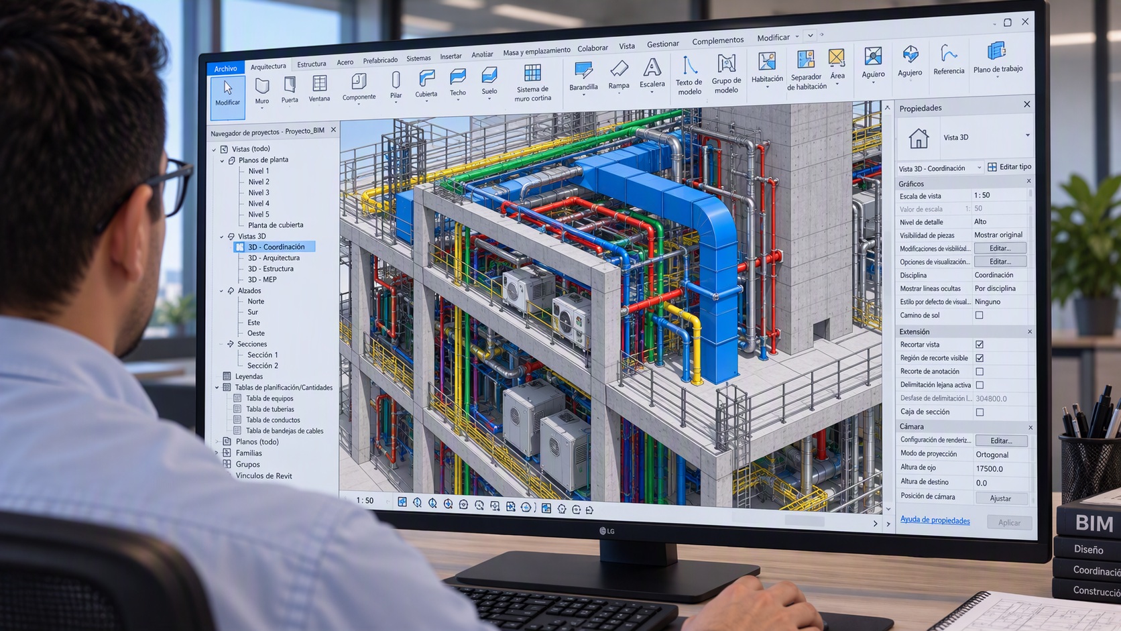Select the Ventana window tool
The height and width of the screenshot is (631, 1121).
coord(320,89)
